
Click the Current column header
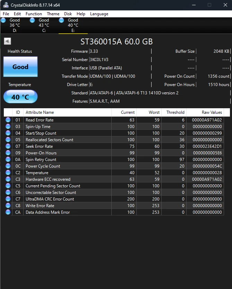pyautogui.click(x=124, y=112)
